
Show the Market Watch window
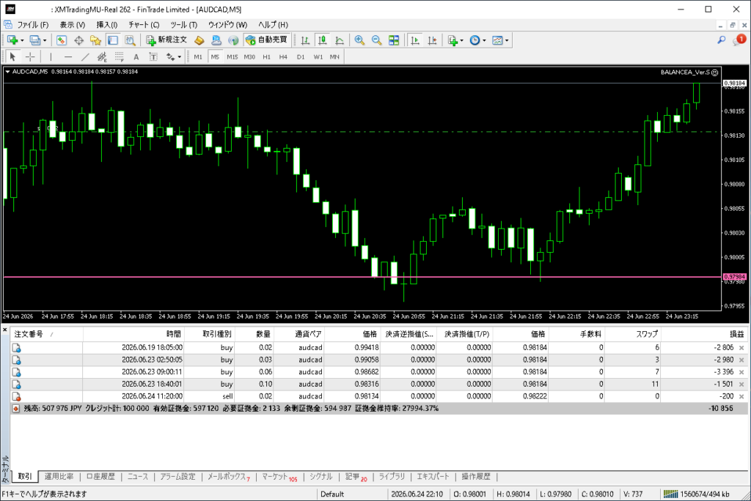(x=62, y=40)
